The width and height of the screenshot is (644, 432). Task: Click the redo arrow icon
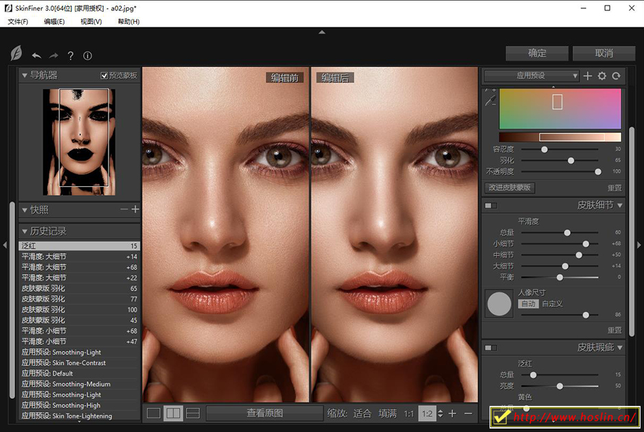pyautogui.click(x=54, y=56)
